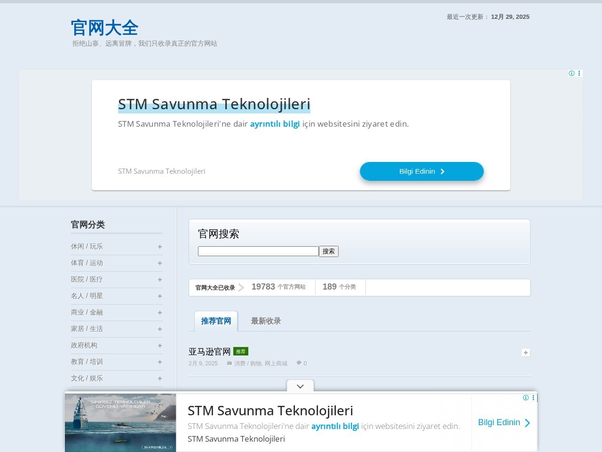The image size is (602, 452).
Task: Expand the 休闲 / 玩乐 category with its plus
Action: (x=160, y=247)
